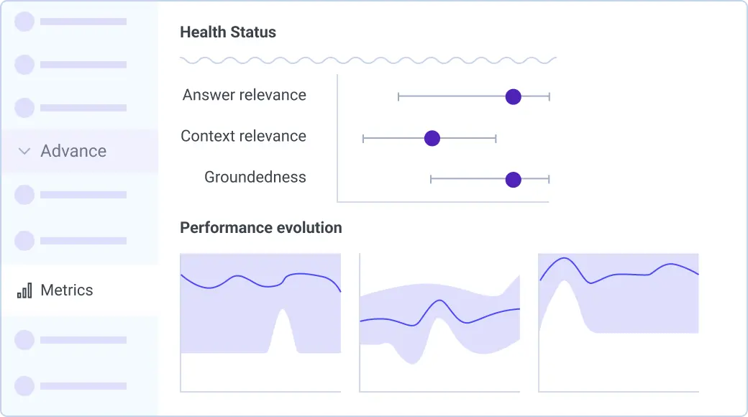Open the Metrics sidebar item

tap(67, 290)
